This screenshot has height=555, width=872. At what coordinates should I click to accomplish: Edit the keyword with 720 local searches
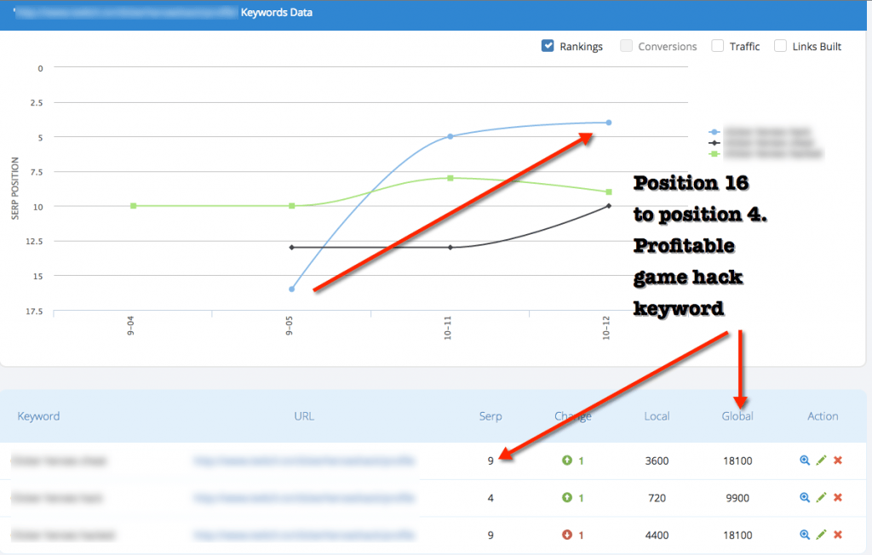[x=821, y=498]
